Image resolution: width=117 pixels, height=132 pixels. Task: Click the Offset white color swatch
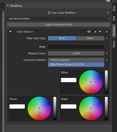(x=69, y=80)
